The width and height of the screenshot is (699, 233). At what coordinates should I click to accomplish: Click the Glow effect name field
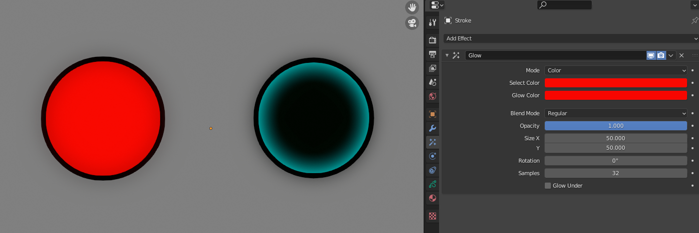[556, 55]
